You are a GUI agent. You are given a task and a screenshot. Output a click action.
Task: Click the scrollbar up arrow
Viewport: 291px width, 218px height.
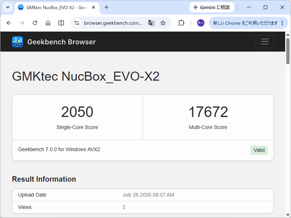(x=288, y=35)
